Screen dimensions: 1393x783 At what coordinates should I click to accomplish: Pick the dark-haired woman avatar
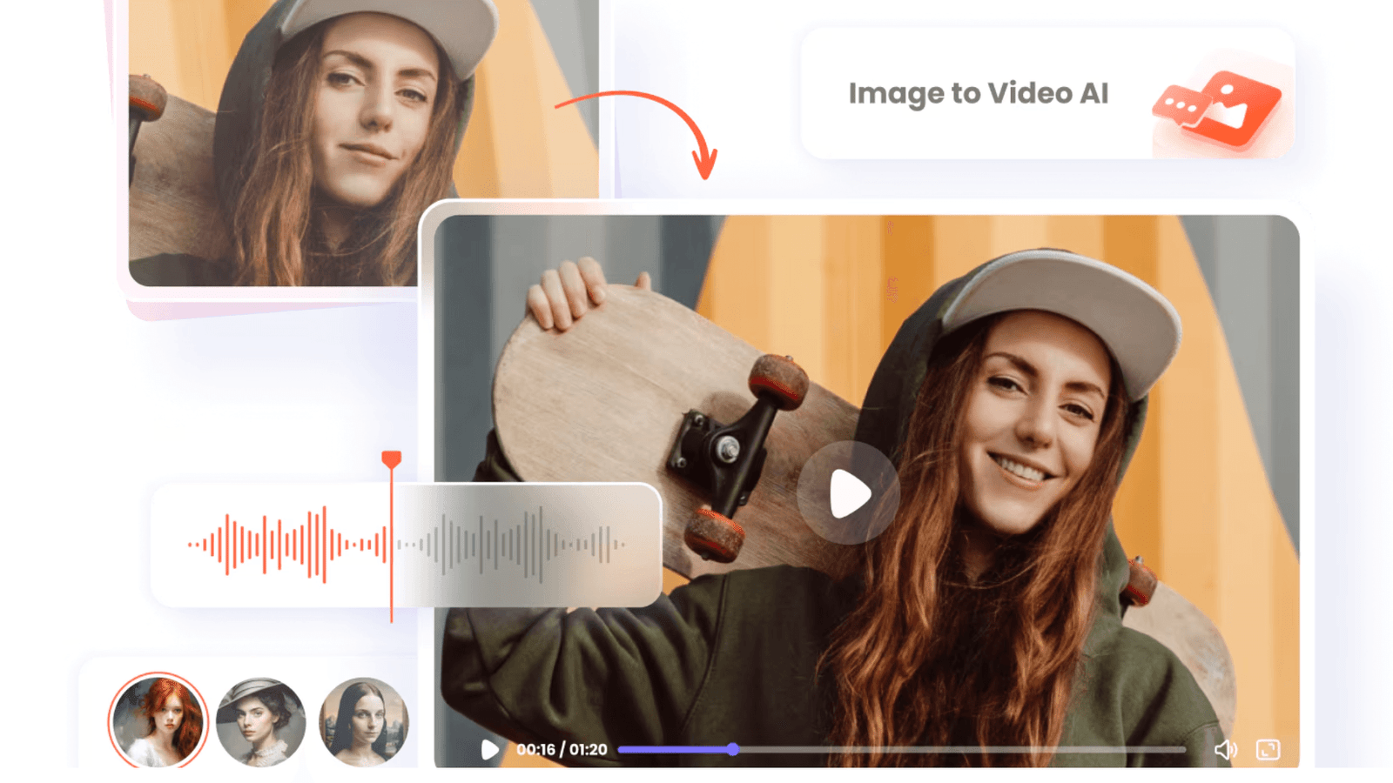click(363, 721)
